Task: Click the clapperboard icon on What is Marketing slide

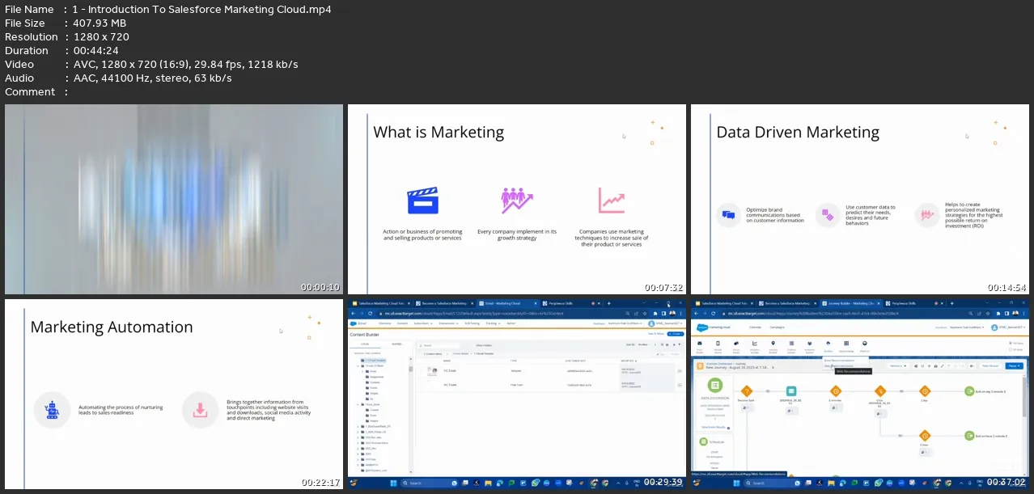Action: click(x=422, y=201)
